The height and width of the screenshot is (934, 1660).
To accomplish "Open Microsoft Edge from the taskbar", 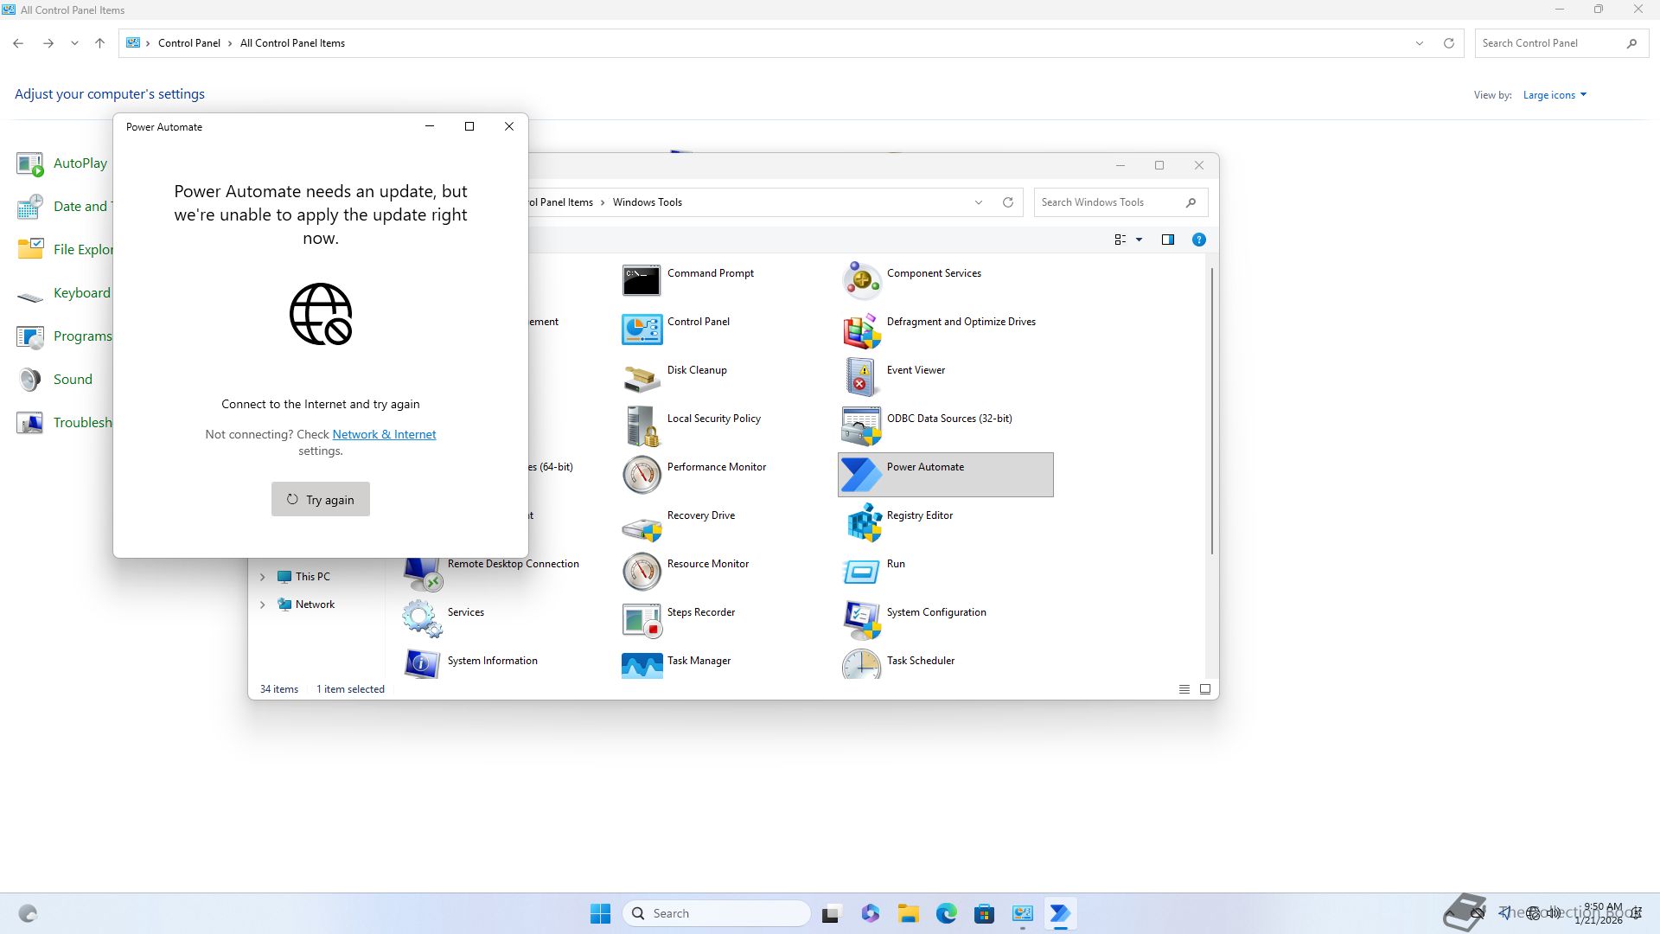I will coord(946,913).
